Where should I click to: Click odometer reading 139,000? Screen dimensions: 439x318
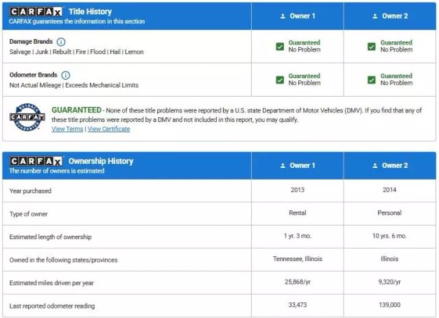pos(390,304)
